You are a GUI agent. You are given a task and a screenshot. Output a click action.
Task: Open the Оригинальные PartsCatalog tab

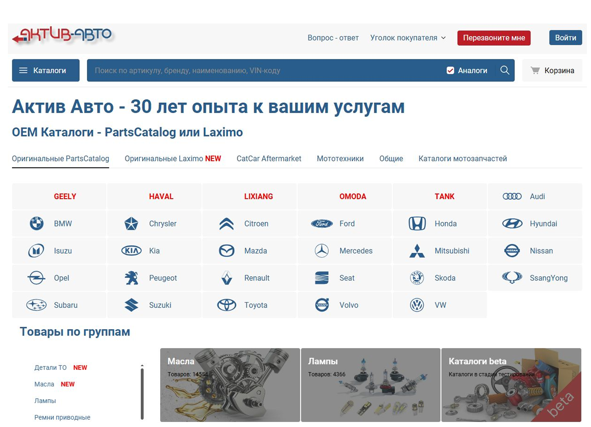pos(60,159)
